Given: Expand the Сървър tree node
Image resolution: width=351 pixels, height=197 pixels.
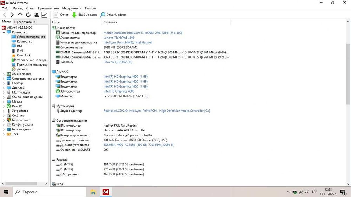Looking at the screenshot, I should (x=4, y=83).
